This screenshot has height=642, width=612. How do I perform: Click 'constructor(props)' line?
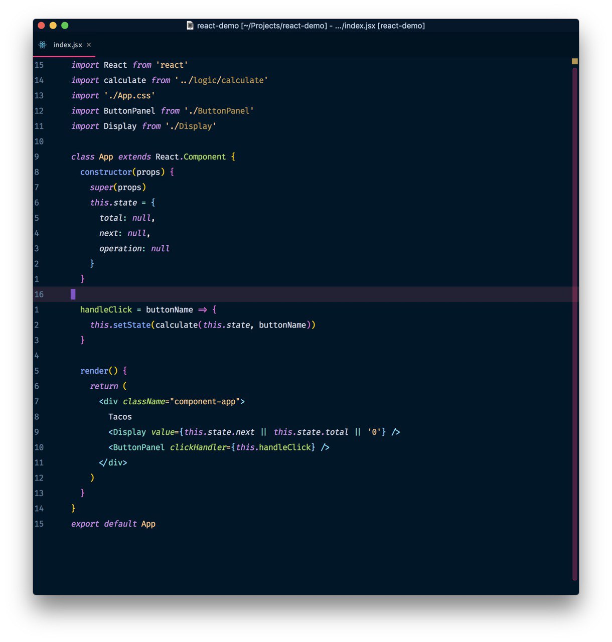[127, 172]
